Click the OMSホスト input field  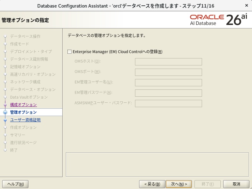[169, 62]
